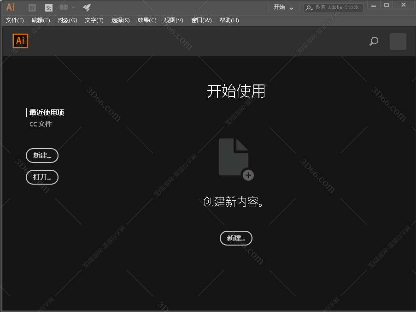Expand the arrange documents dropdown arrow
416x312 pixels.
pos(74,7)
